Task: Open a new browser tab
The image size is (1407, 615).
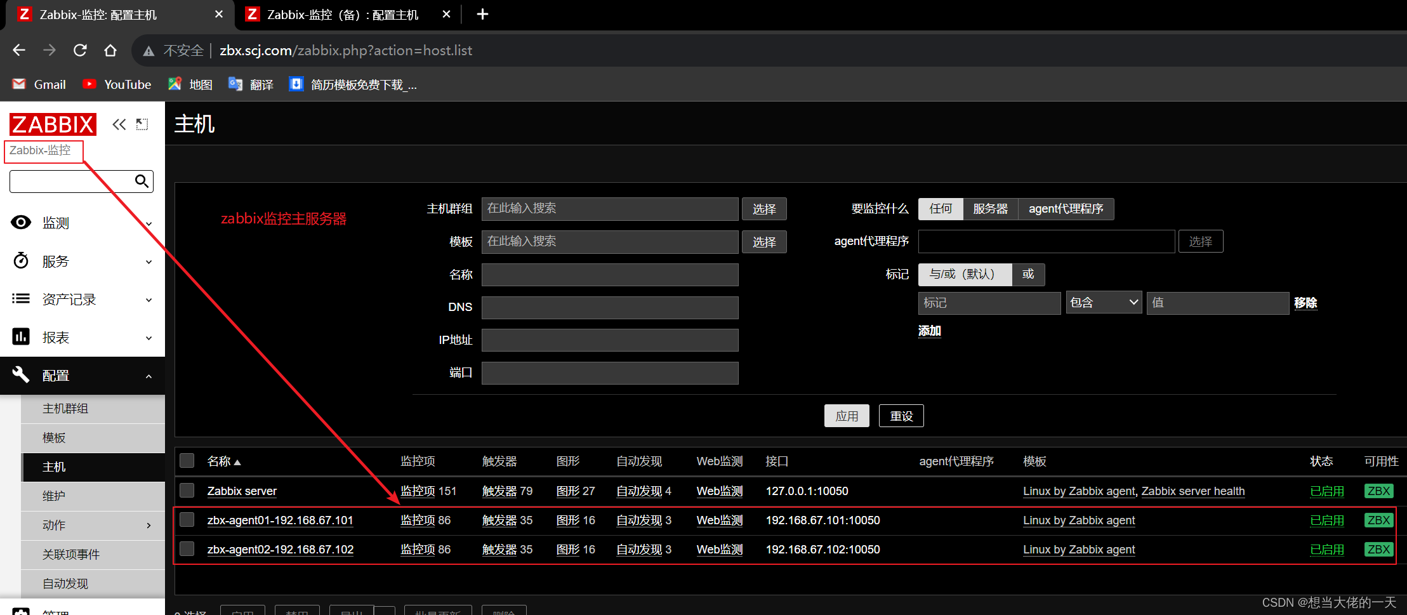Action: point(482,14)
